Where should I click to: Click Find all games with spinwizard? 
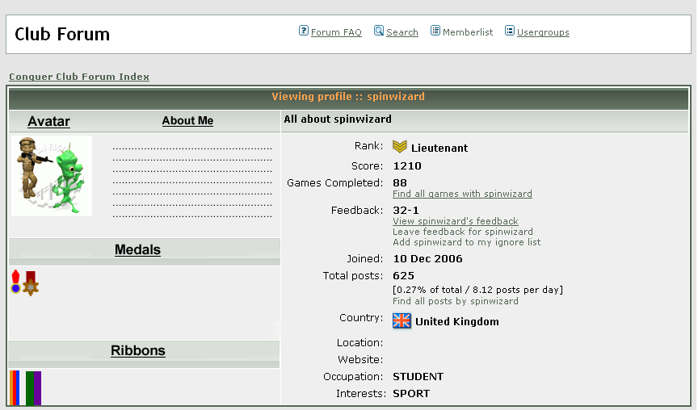463,194
